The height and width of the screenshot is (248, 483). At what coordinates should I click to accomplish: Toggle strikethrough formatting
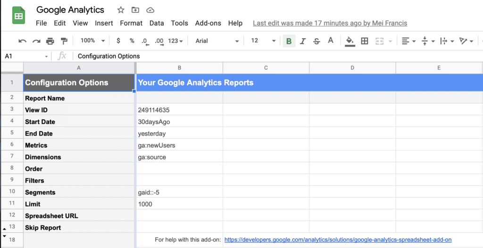pos(316,41)
